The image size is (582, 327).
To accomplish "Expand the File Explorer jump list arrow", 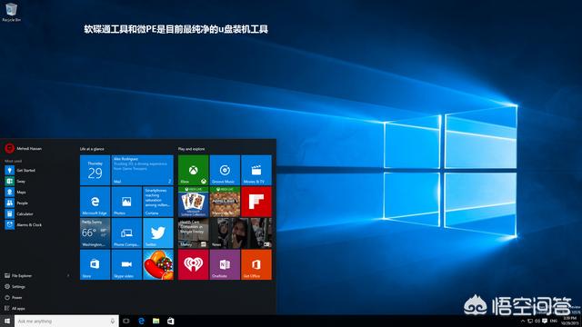I will click(x=68, y=276).
